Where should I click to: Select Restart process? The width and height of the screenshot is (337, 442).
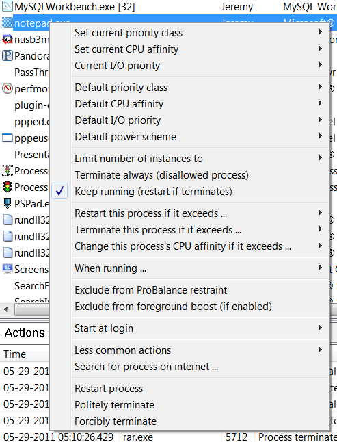pyautogui.click(x=109, y=389)
